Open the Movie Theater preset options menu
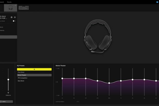The image size is (159, 106). coord(50,75)
